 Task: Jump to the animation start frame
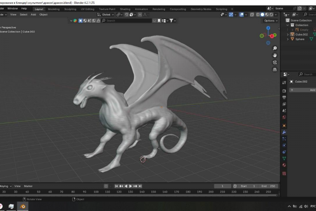[x=116, y=186]
